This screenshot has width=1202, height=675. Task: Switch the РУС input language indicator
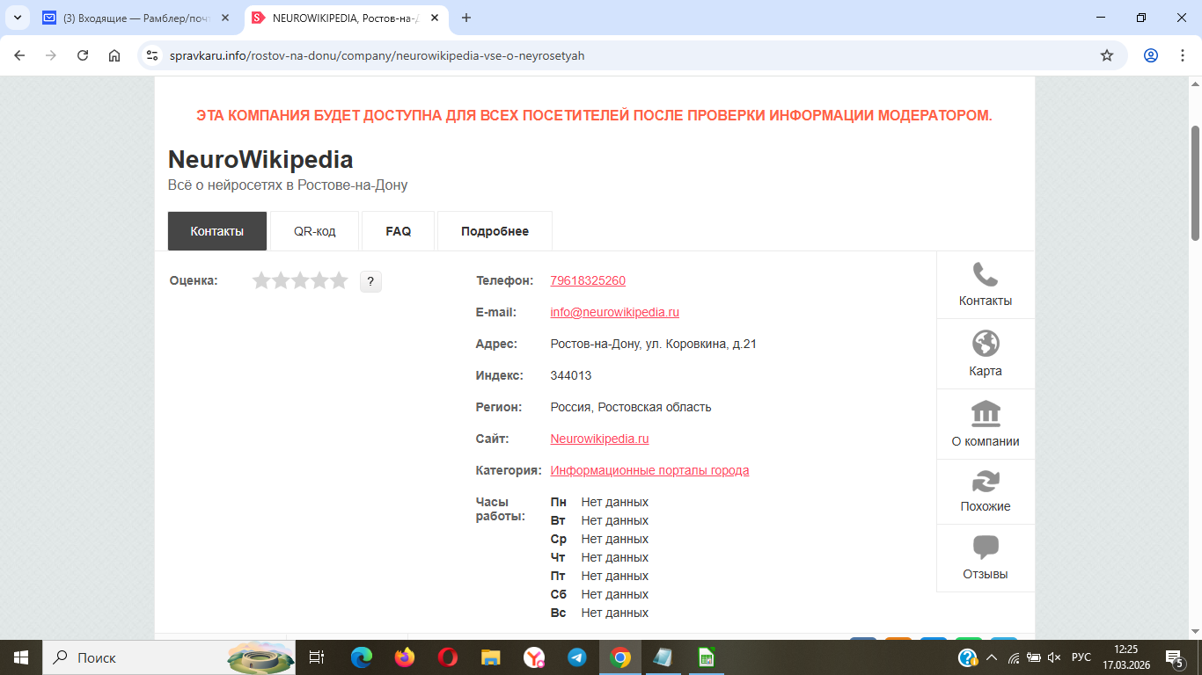(x=1081, y=657)
